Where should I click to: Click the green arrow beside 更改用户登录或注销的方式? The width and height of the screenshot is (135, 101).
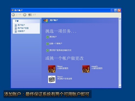tap(48, 51)
